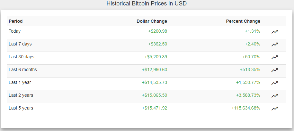Click the Percent Change column header
This screenshot has width=294, height=131.
(243, 21)
